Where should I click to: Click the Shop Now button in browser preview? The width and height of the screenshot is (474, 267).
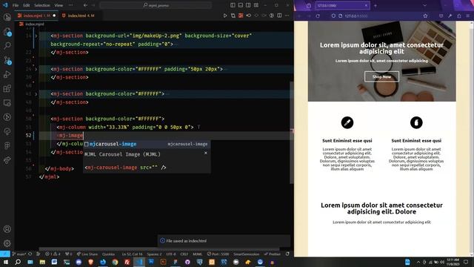point(381,76)
